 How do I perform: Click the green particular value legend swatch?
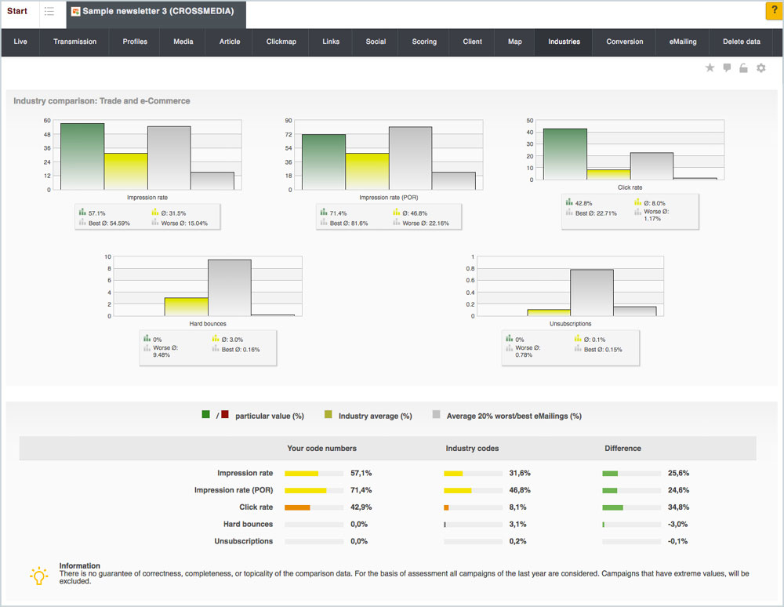(206, 415)
